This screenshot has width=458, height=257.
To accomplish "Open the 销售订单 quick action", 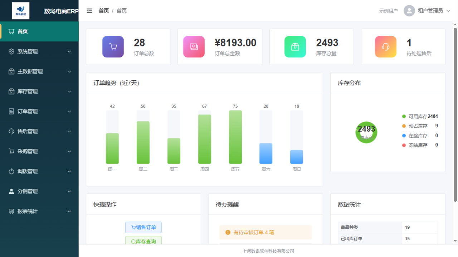I will (143, 227).
